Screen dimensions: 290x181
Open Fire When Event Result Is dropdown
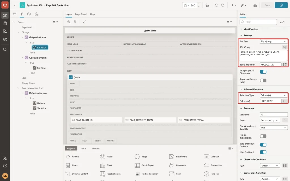point(273,128)
